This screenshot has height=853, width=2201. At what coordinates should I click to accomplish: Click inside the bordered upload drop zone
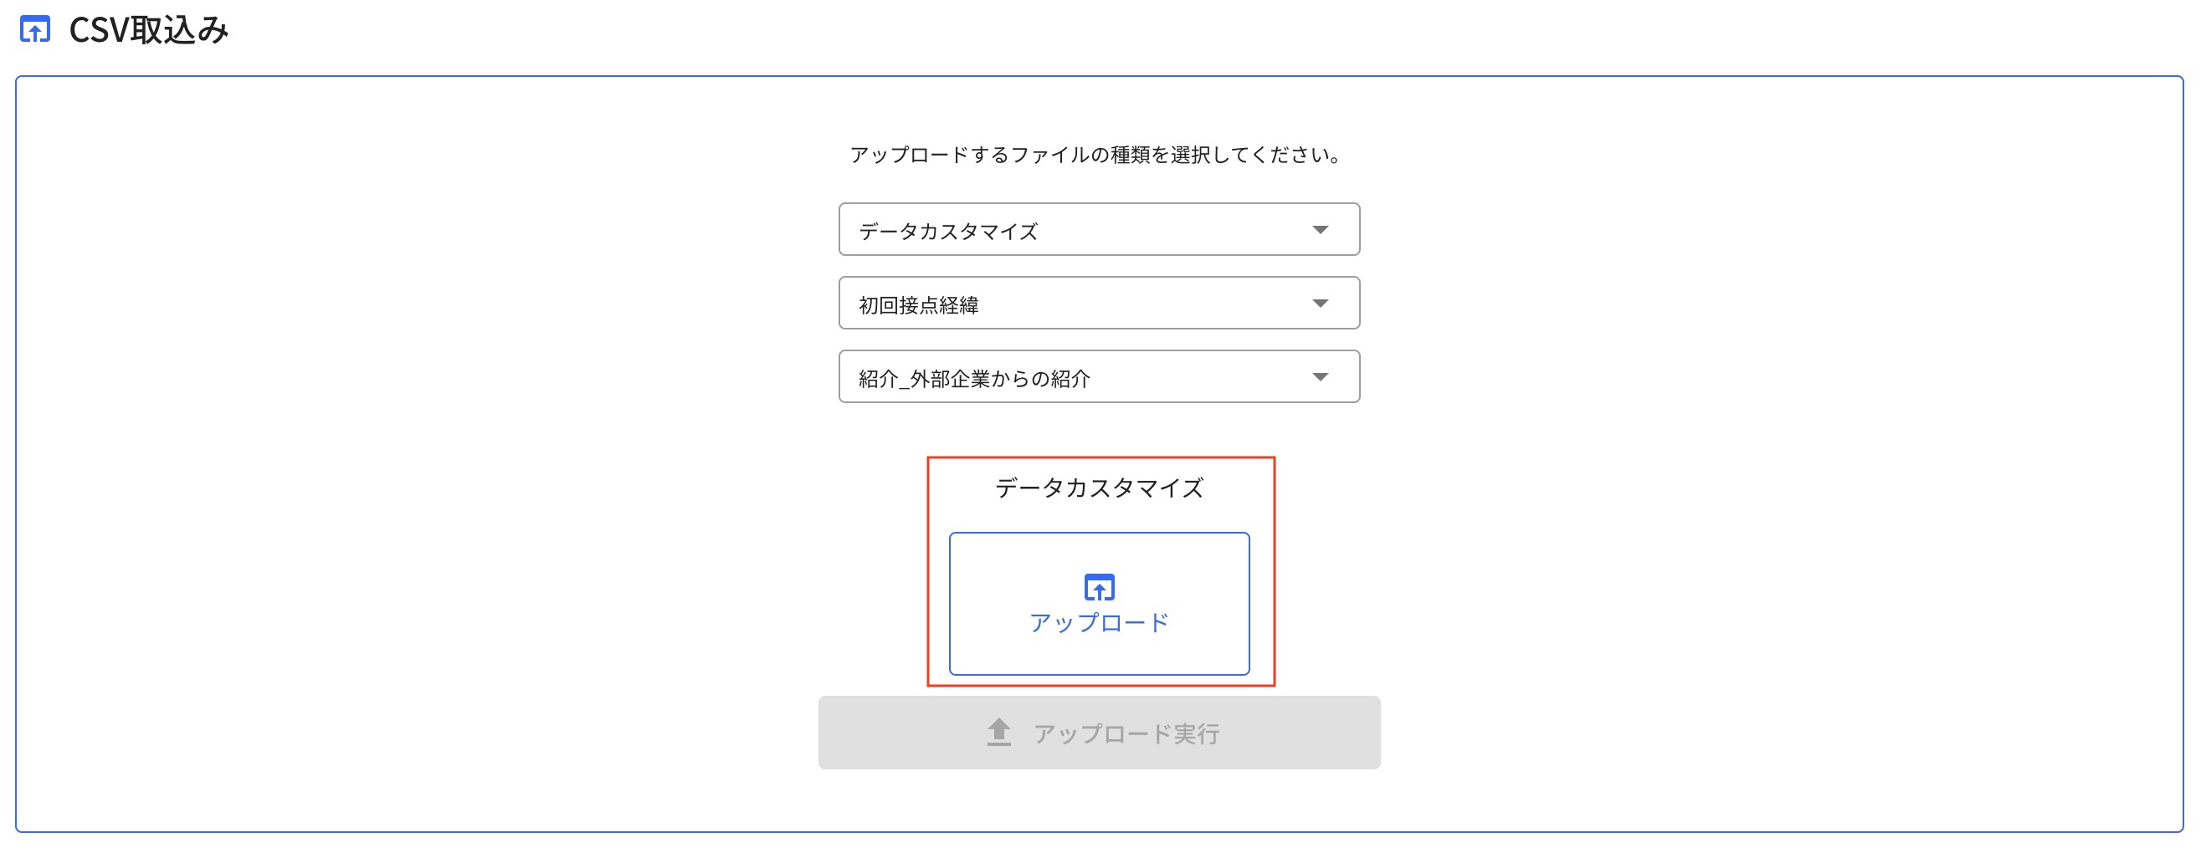click(1099, 602)
